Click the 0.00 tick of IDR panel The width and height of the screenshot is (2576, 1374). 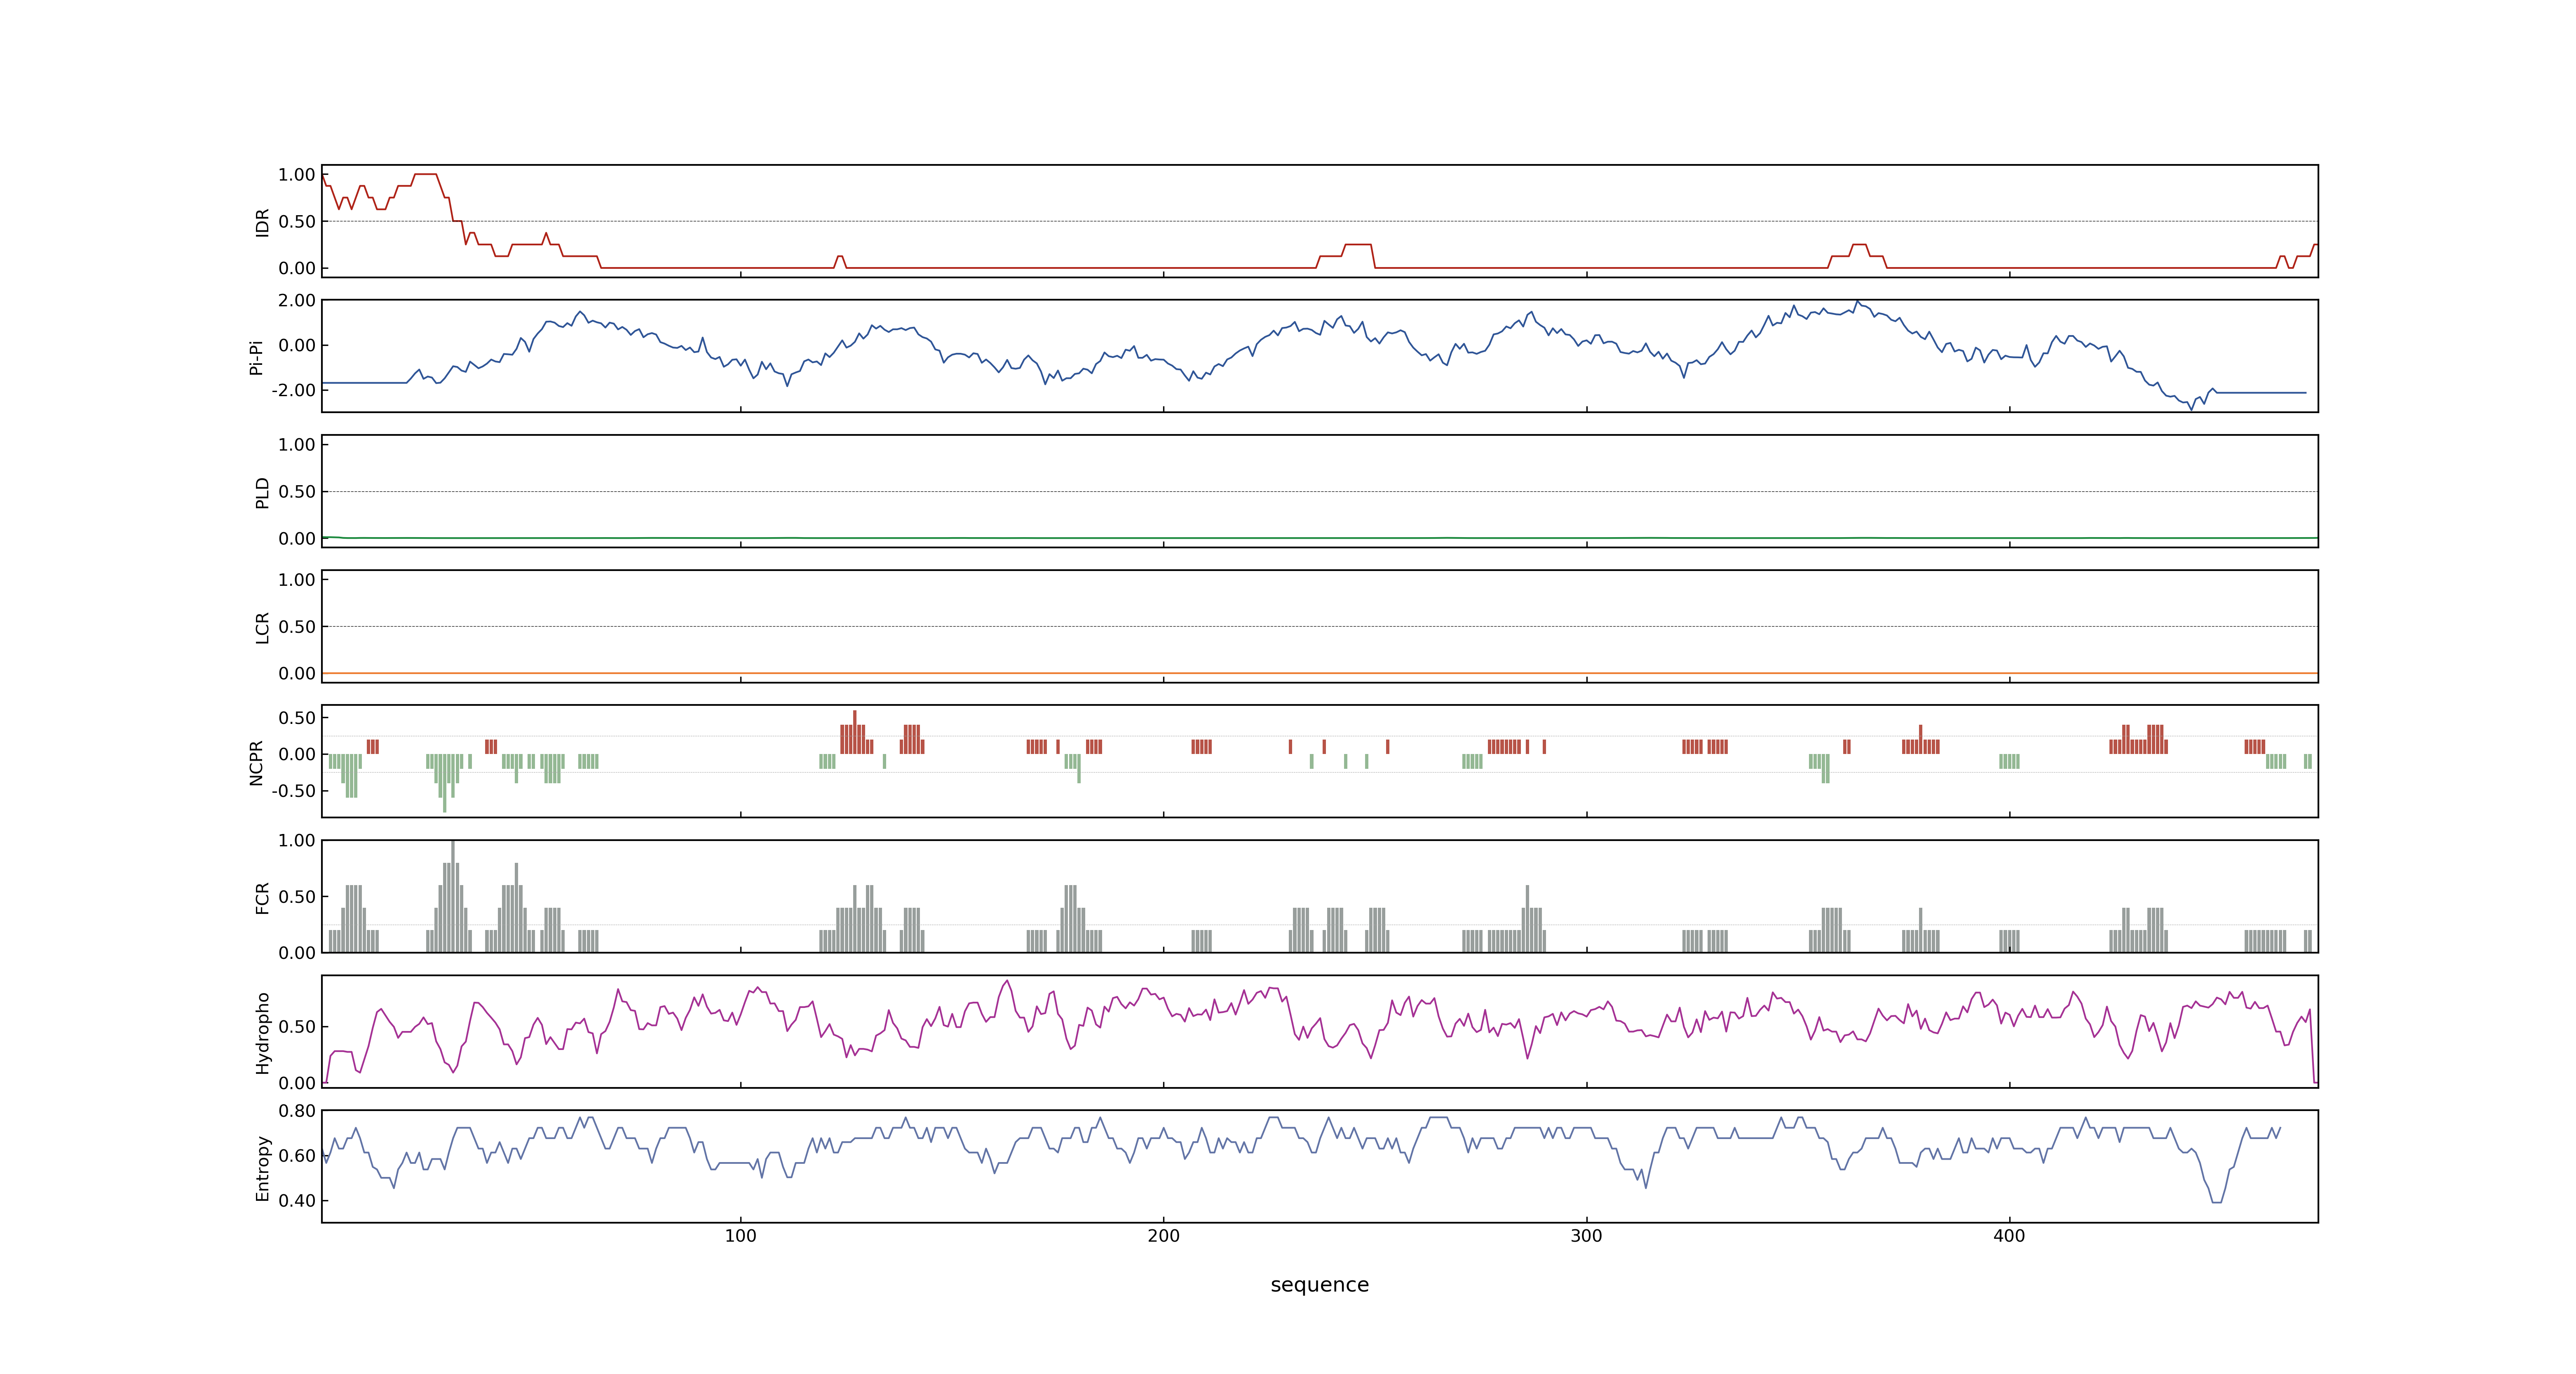tap(297, 268)
